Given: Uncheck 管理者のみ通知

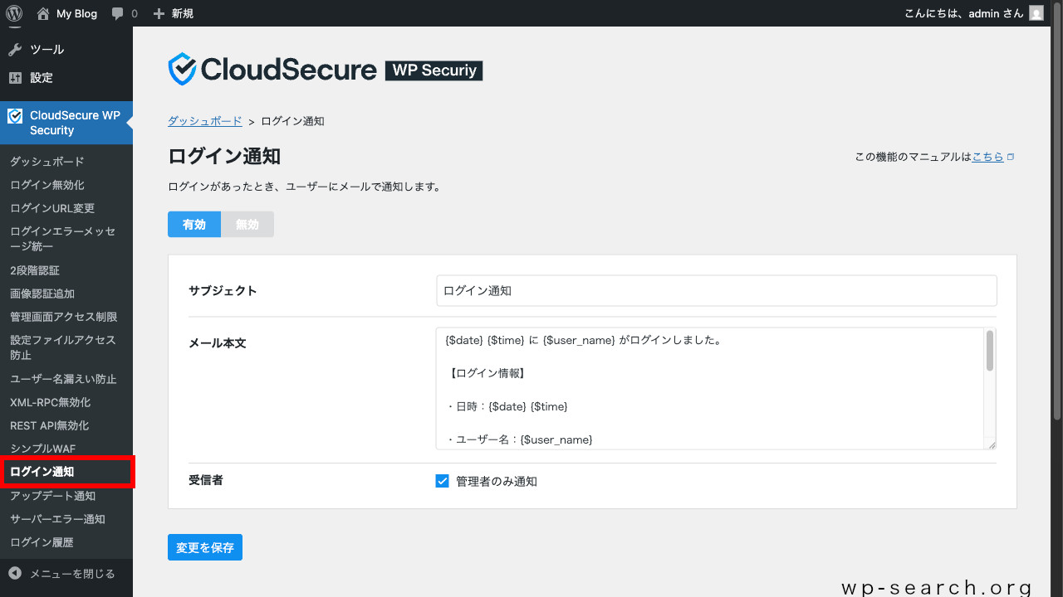Looking at the screenshot, I should click(x=442, y=480).
